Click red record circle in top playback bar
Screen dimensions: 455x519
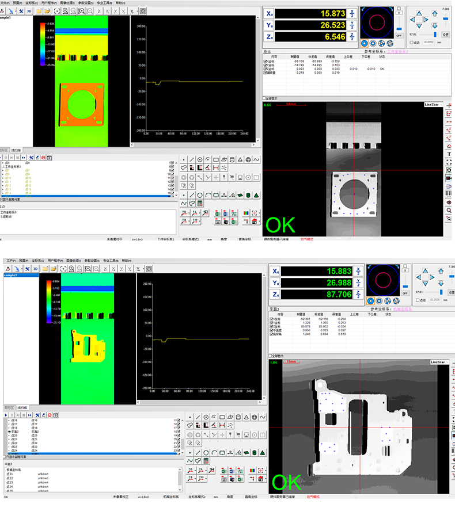pyautogui.click(x=43, y=158)
